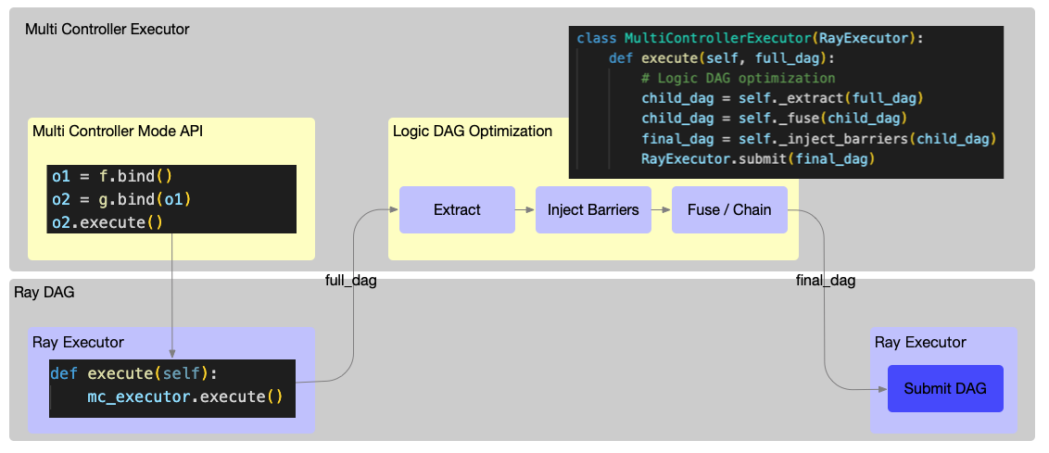Click the Extract step box
The image size is (1049, 453).
(x=457, y=209)
